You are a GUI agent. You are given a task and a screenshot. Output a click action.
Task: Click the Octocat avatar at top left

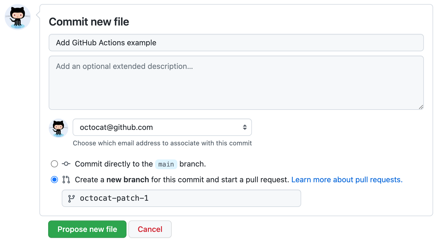click(x=17, y=17)
